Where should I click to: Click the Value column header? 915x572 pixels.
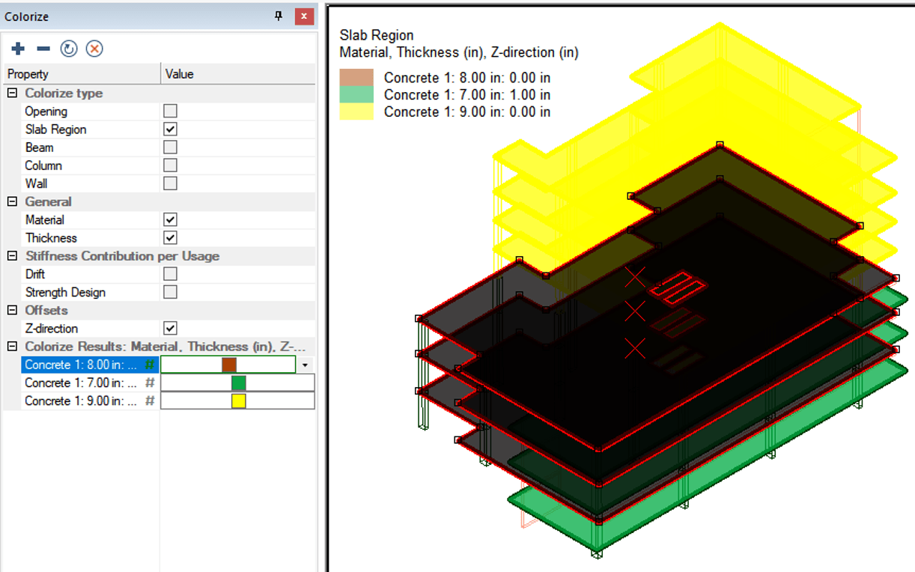(238, 74)
